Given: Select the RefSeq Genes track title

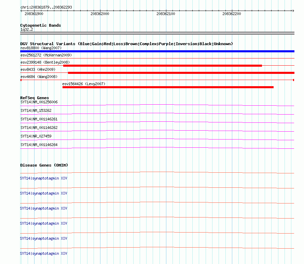Looking at the screenshot, I should pyautogui.click(x=34, y=98).
